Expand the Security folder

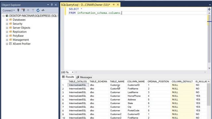[7, 24]
